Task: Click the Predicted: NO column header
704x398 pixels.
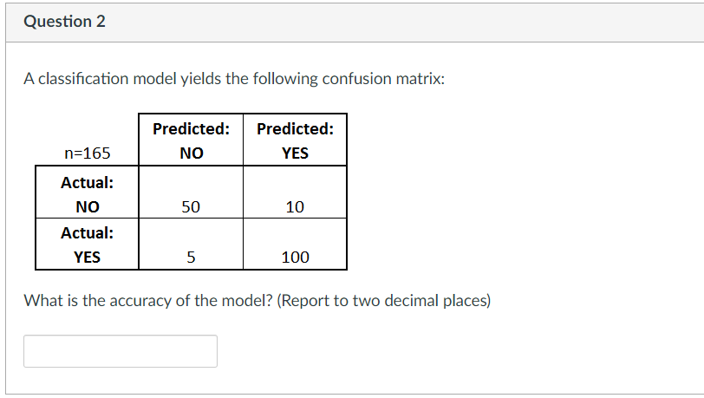Action: click(192, 140)
